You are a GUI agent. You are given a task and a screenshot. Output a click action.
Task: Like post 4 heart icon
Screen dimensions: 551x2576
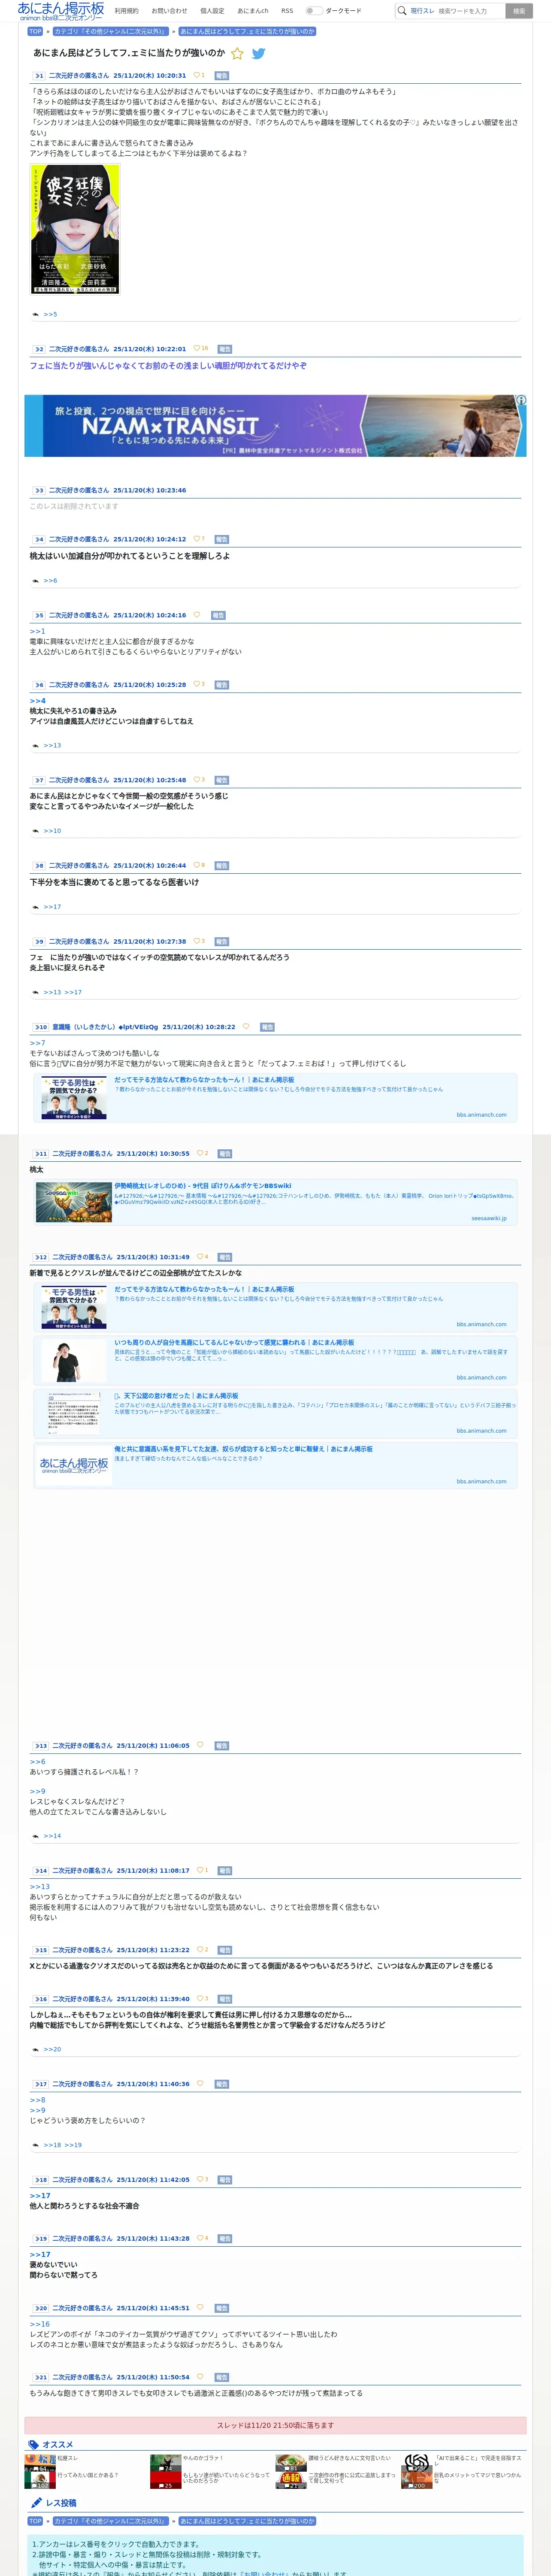[196, 539]
